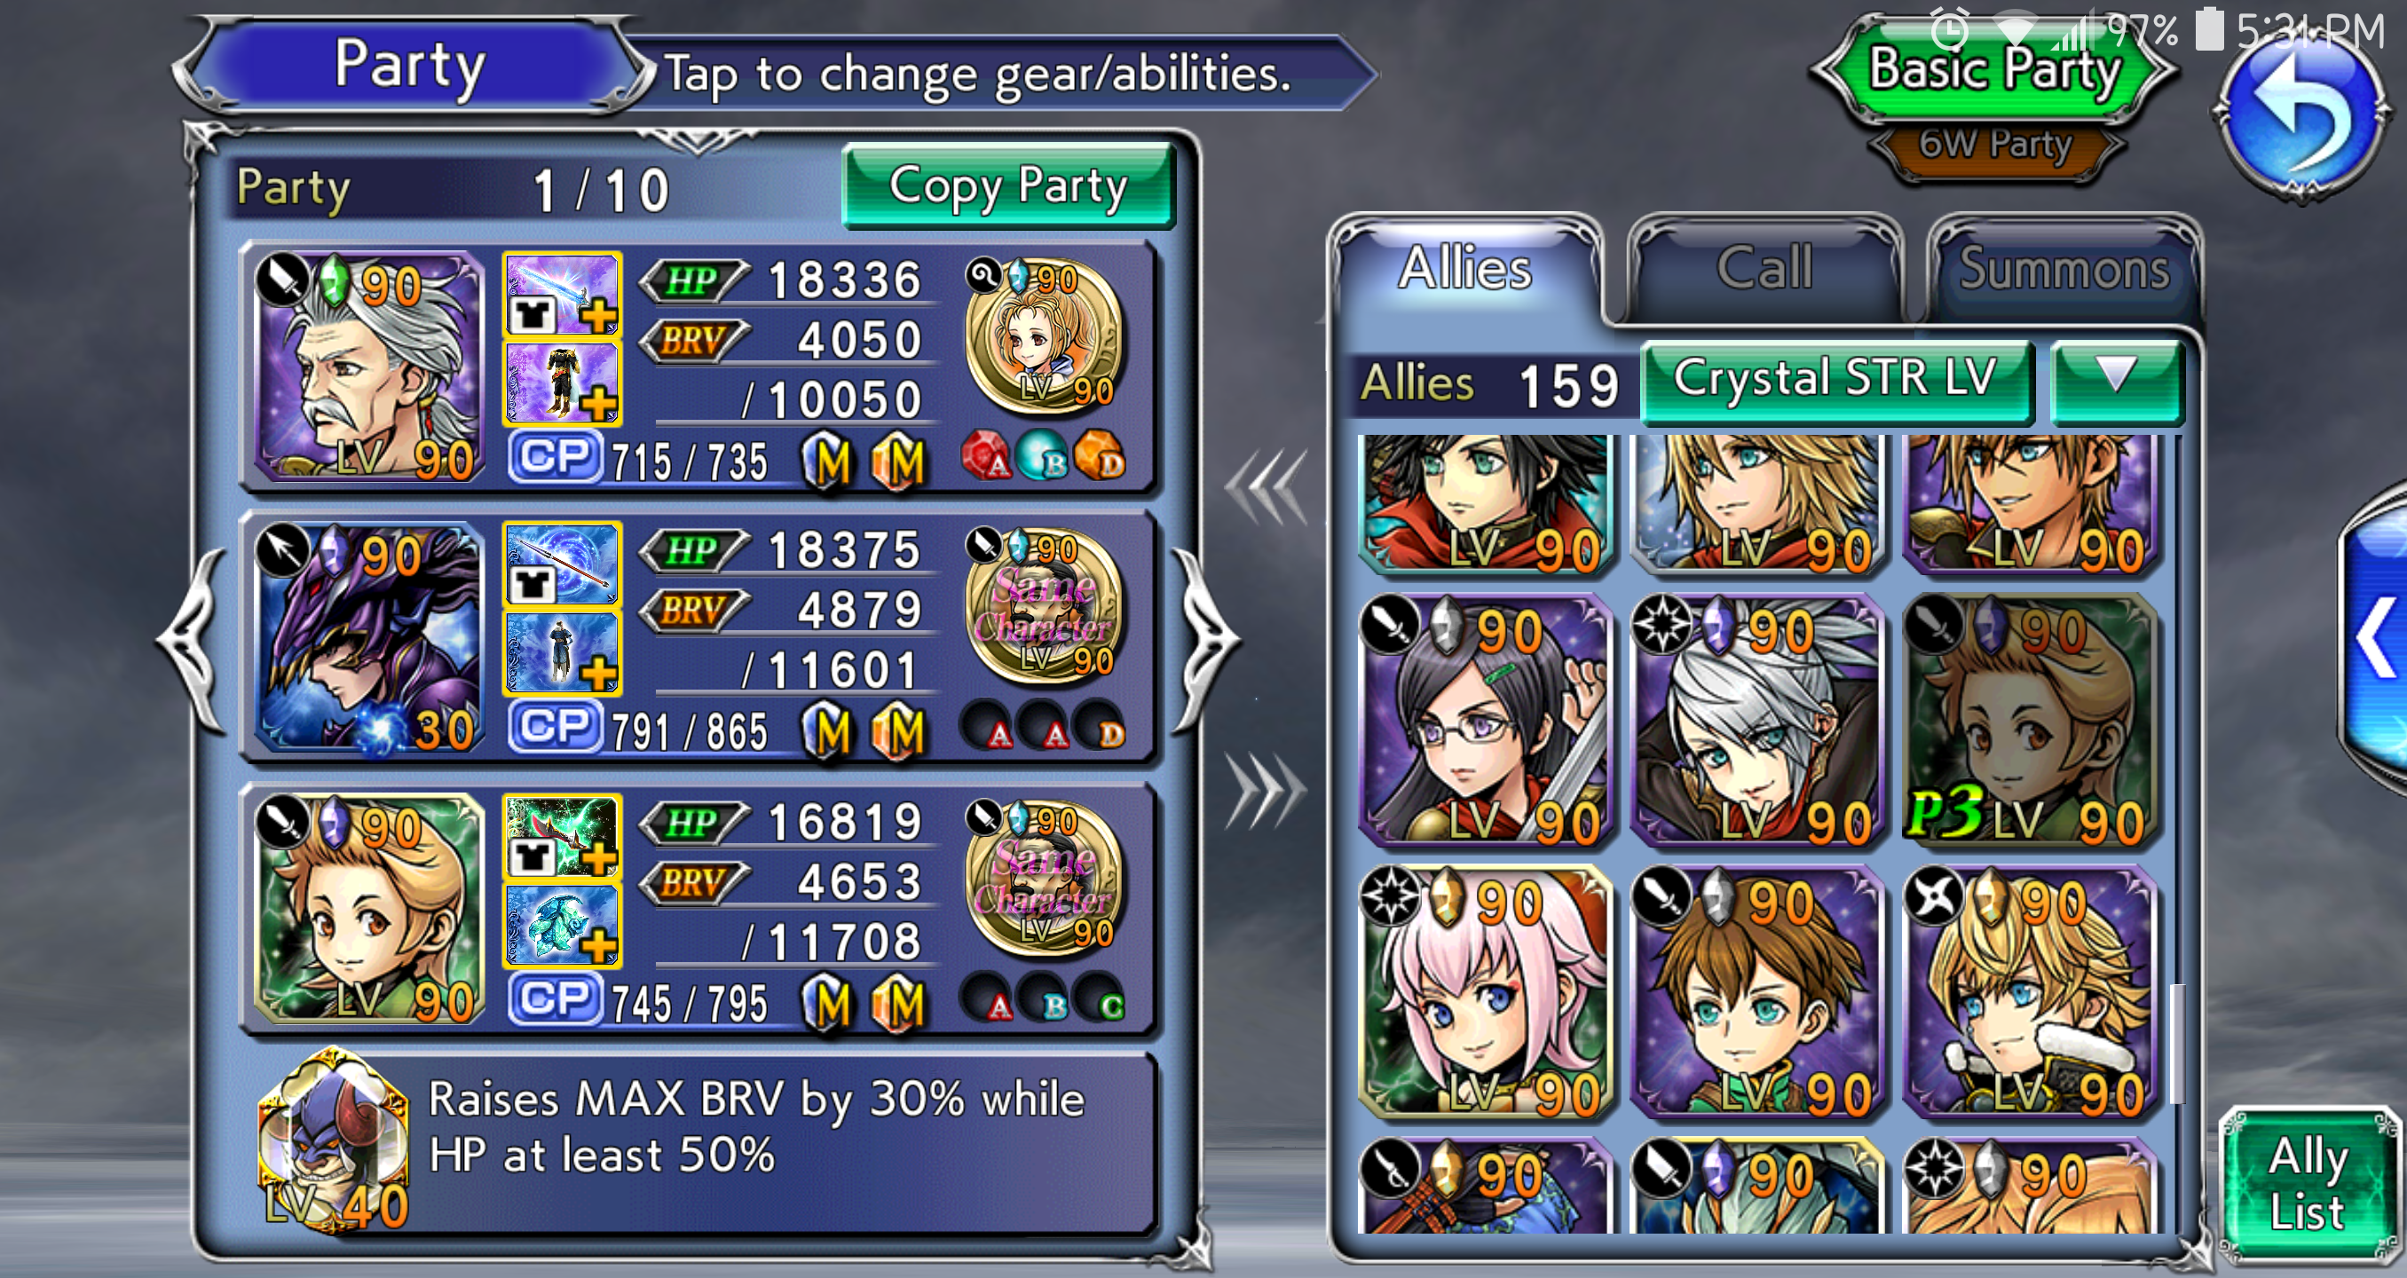
Task: Switch to the Summons tab
Action: [x=2064, y=269]
